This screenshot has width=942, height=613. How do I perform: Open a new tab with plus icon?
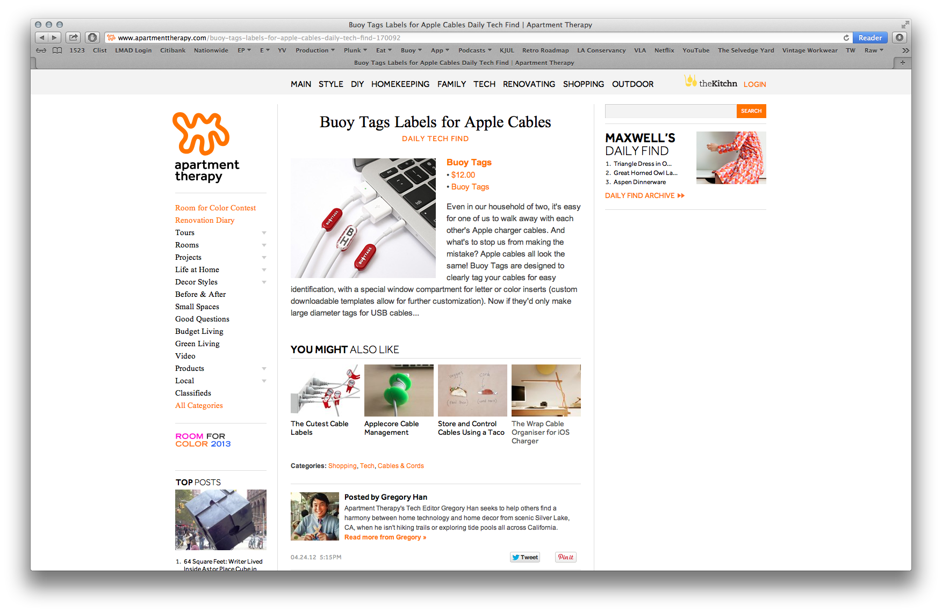[x=902, y=63]
